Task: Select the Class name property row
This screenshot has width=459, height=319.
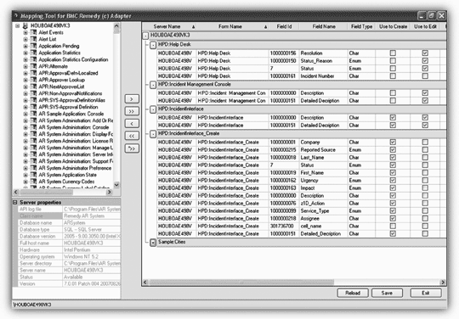Action: point(69,215)
